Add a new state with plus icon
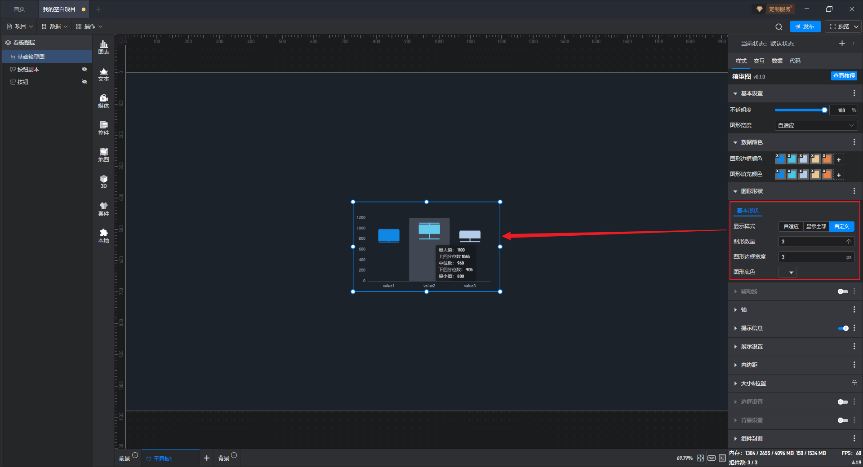Image resolution: width=863 pixels, height=467 pixels. (x=842, y=44)
